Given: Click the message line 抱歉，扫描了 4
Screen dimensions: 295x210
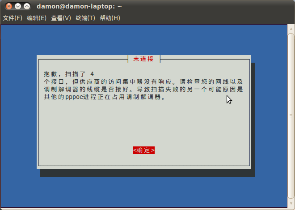Looking at the screenshot, I should click(x=69, y=74).
